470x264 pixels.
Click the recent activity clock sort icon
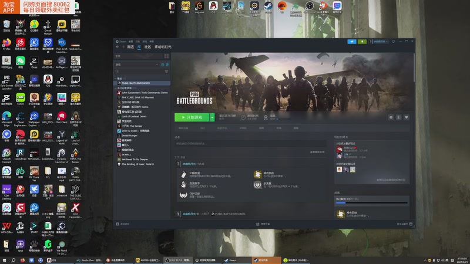click(163, 65)
